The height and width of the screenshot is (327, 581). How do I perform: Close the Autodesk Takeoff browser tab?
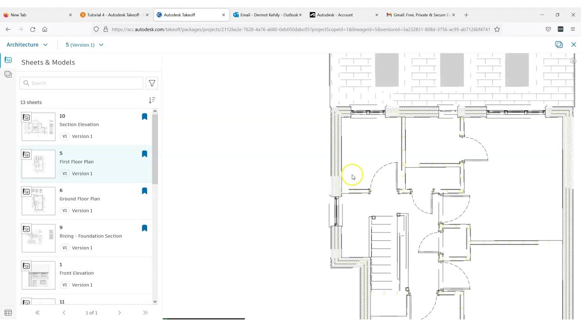click(223, 15)
